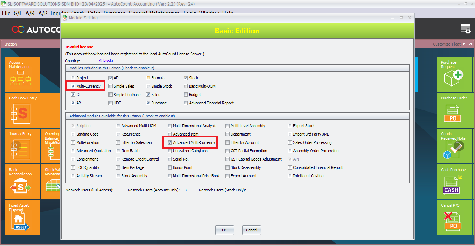The width and height of the screenshot is (475, 246).
Task: Click Float in Function panel header
Action: pos(456,44)
